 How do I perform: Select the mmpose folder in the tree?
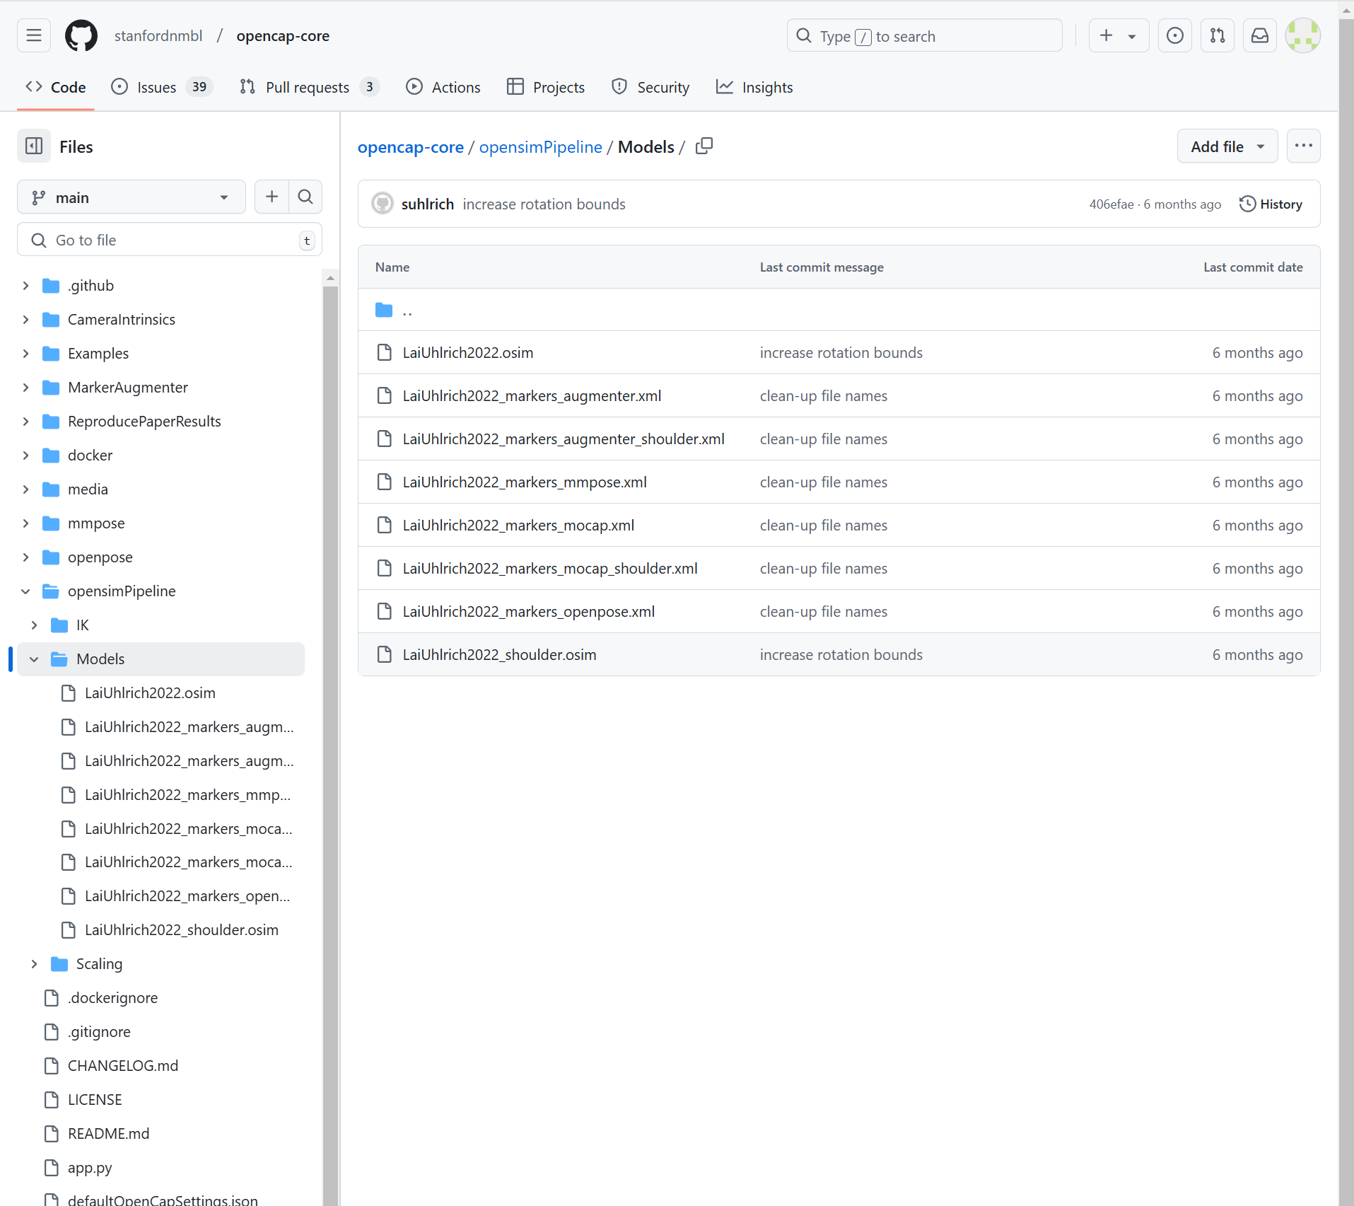tap(96, 523)
